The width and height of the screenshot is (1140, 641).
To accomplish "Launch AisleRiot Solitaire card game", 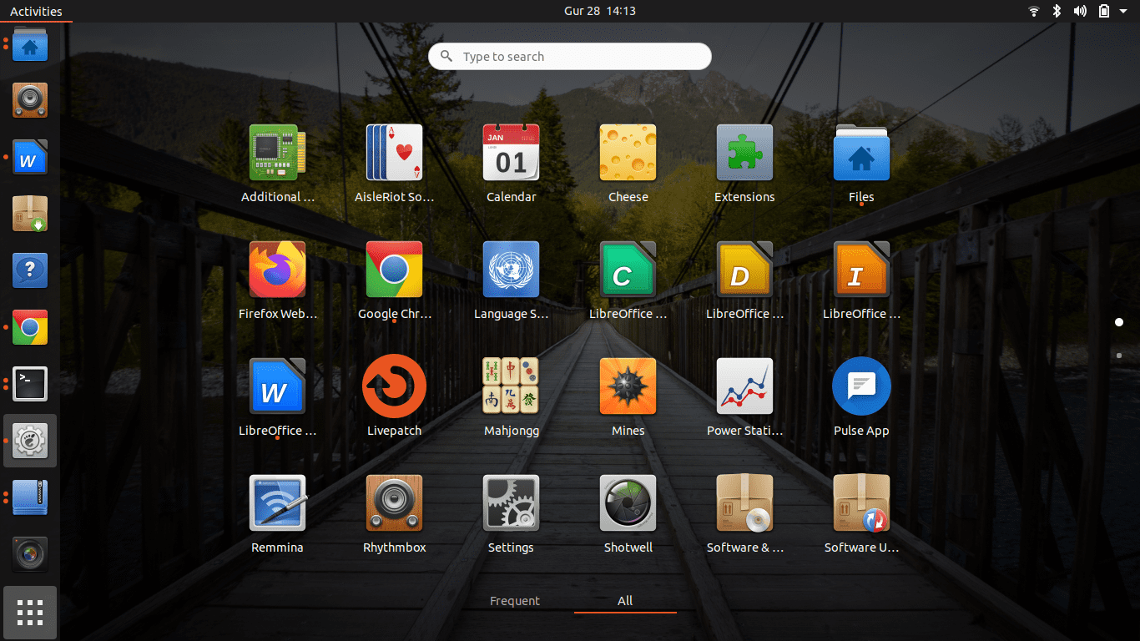I will (x=395, y=164).
